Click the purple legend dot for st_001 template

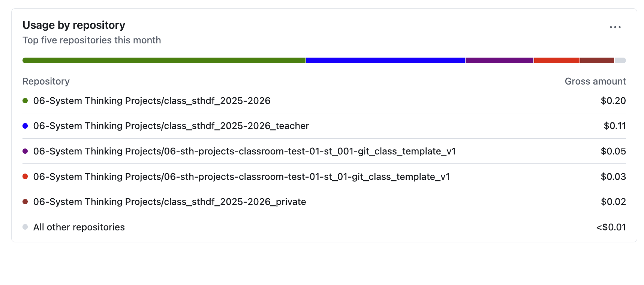coord(25,151)
